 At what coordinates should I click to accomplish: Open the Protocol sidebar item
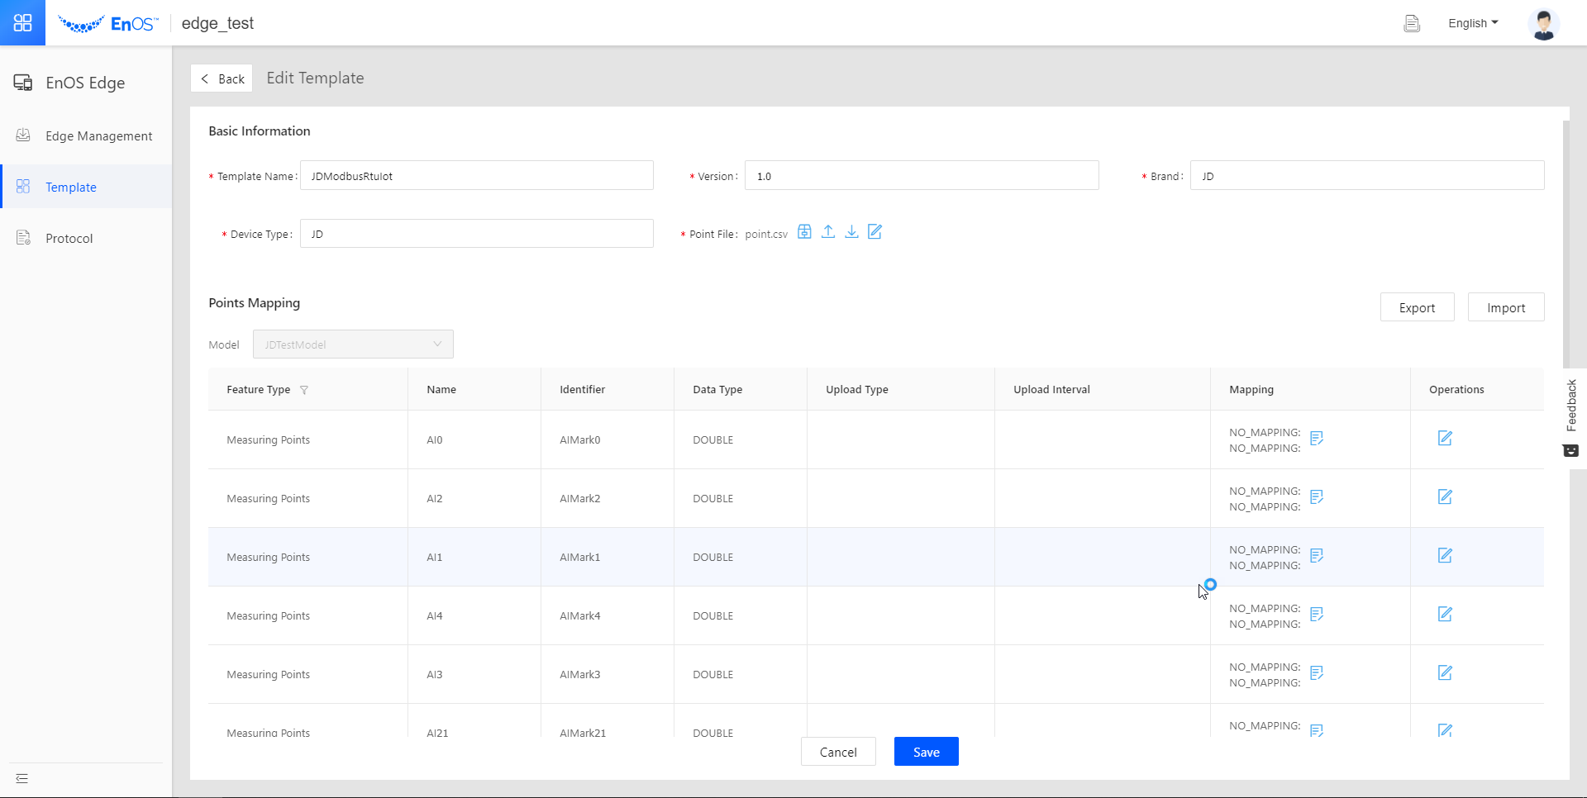point(69,239)
